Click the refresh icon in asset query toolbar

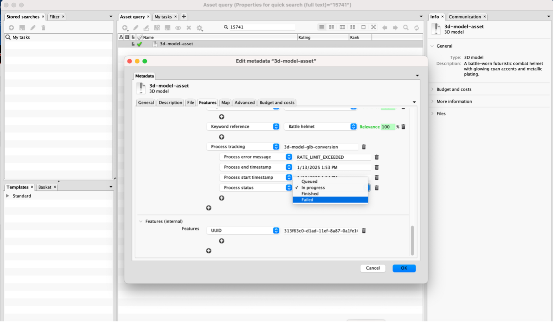[417, 28]
